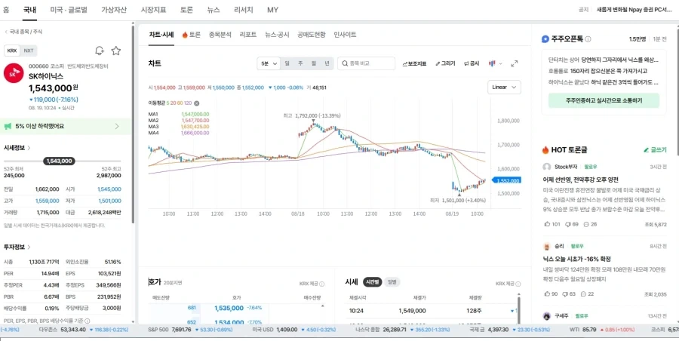Click the 52-week range price marker 1,543,000

[59, 161]
